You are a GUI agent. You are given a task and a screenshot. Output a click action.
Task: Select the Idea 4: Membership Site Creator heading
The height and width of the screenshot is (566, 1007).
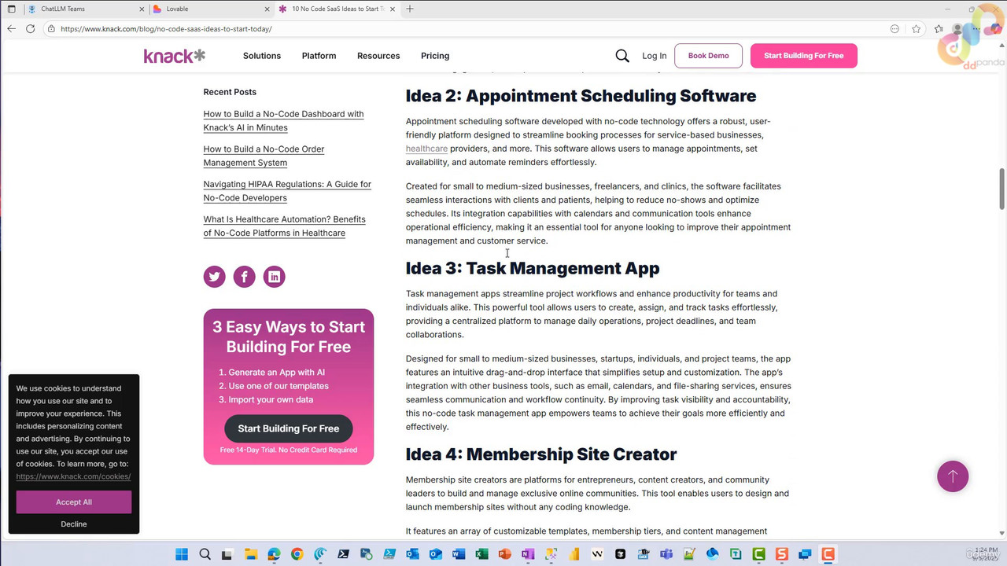(541, 454)
